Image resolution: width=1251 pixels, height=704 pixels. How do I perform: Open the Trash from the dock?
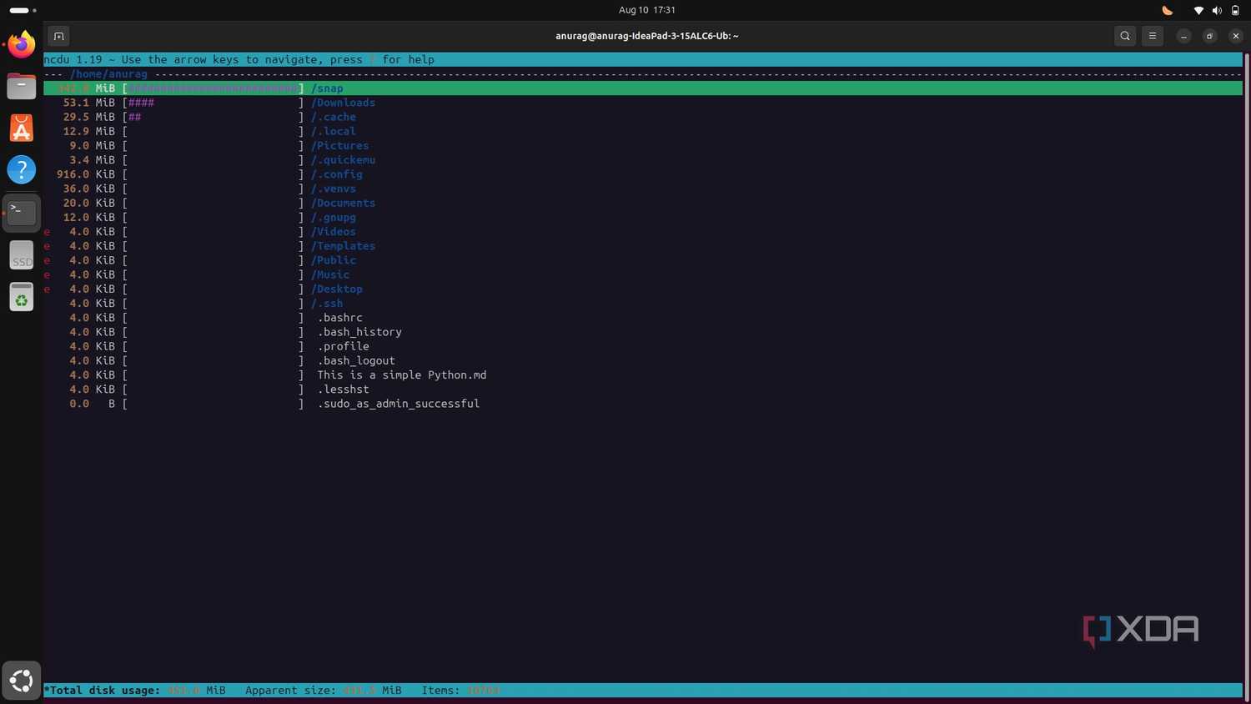click(22, 297)
